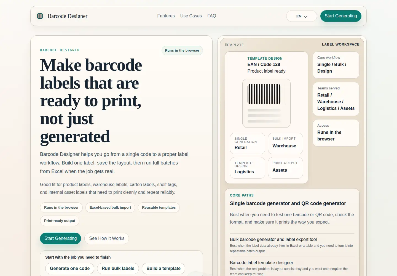Screen dimensions: 397x276
Task: Open the Single Generation Retail card
Action: [x=248, y=144]
